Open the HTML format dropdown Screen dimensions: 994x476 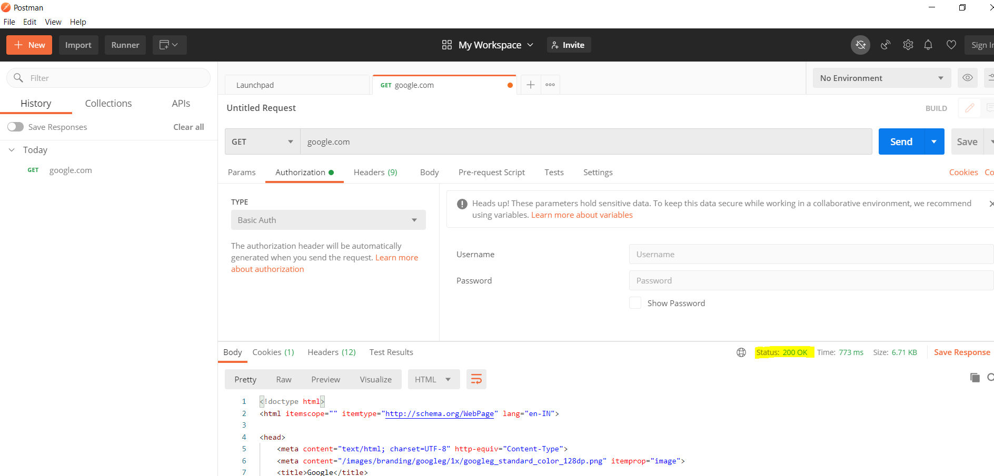pyautogui.click(x=433, y=379)
